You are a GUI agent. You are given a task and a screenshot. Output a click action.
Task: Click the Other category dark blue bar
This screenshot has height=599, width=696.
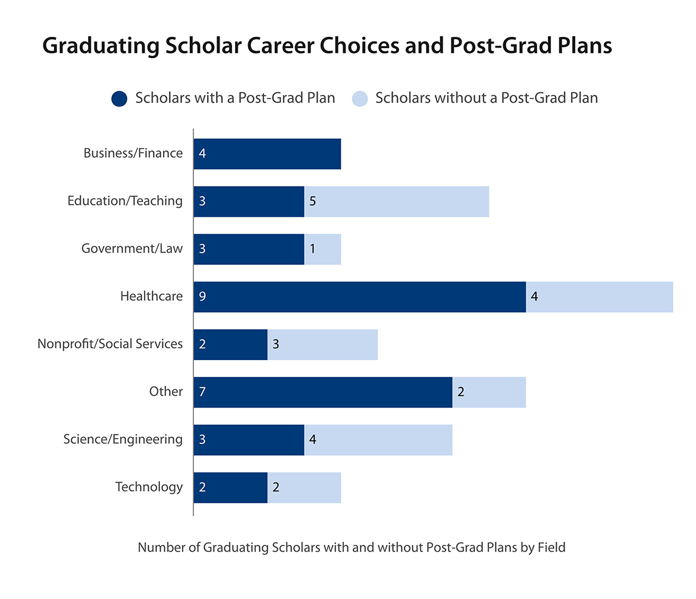(x=322, y=392)
